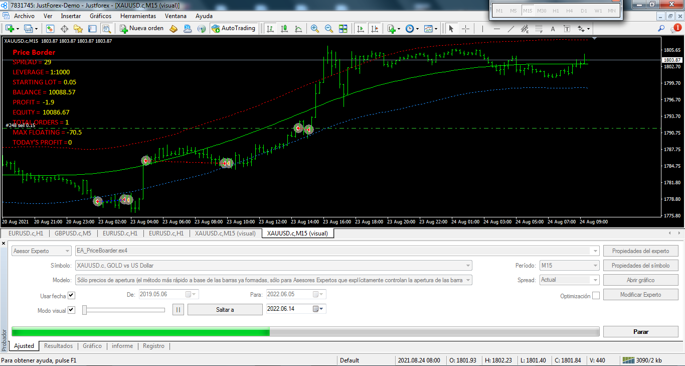Zoom out of the chart
This screenshot has height=366, width=685.
tap(329, 29)
